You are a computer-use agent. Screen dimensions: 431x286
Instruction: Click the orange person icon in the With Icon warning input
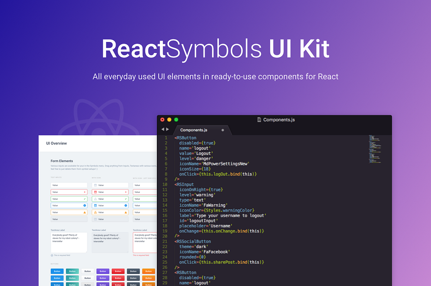coord(96,212)
